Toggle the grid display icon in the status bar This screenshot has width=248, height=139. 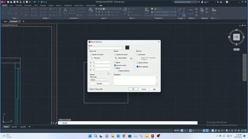coord(182,131)
